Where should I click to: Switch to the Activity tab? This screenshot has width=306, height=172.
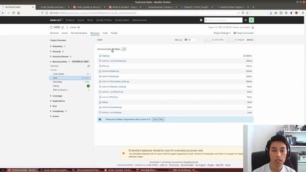pos(114,33)
